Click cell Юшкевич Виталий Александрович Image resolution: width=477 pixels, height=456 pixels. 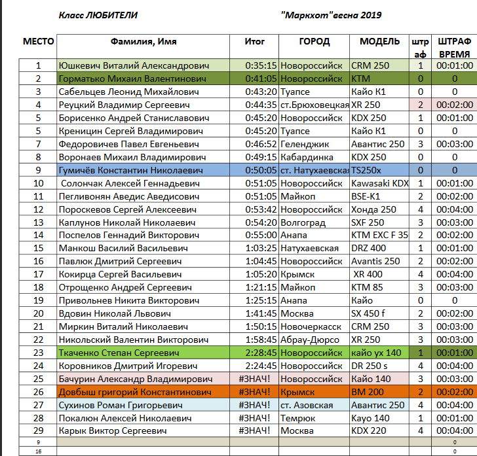pos(143,65)
